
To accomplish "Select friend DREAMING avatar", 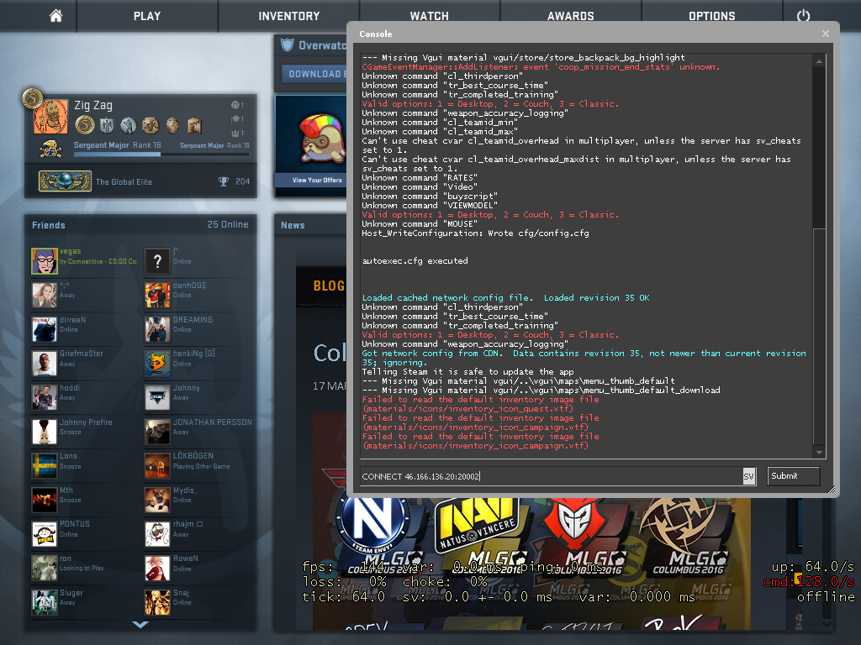I will (x=157, y=329).
